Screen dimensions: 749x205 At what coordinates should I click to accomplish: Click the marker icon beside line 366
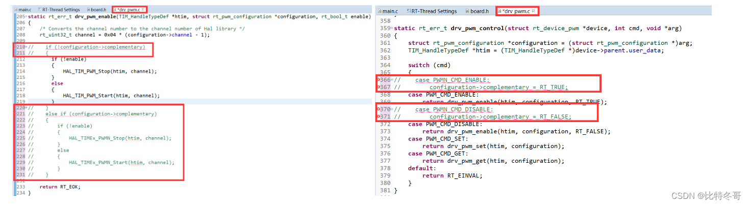click(x=378, y=80)
